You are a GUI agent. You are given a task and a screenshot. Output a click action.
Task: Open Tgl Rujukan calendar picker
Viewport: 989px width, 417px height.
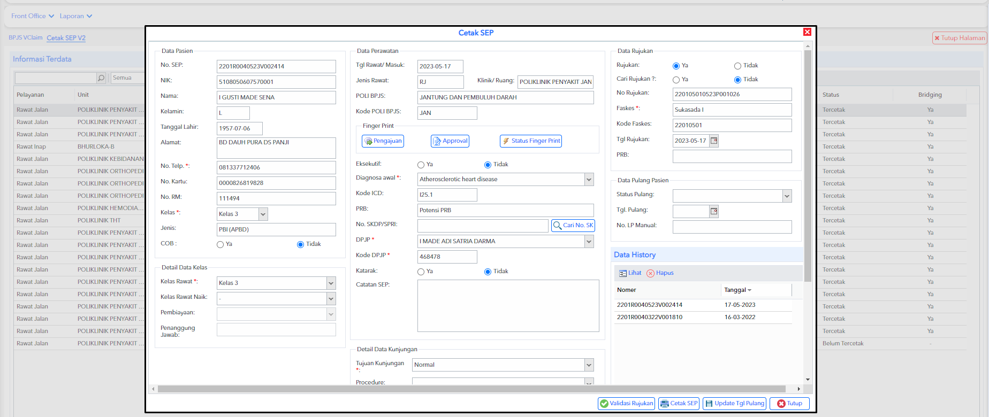point(714,141)
